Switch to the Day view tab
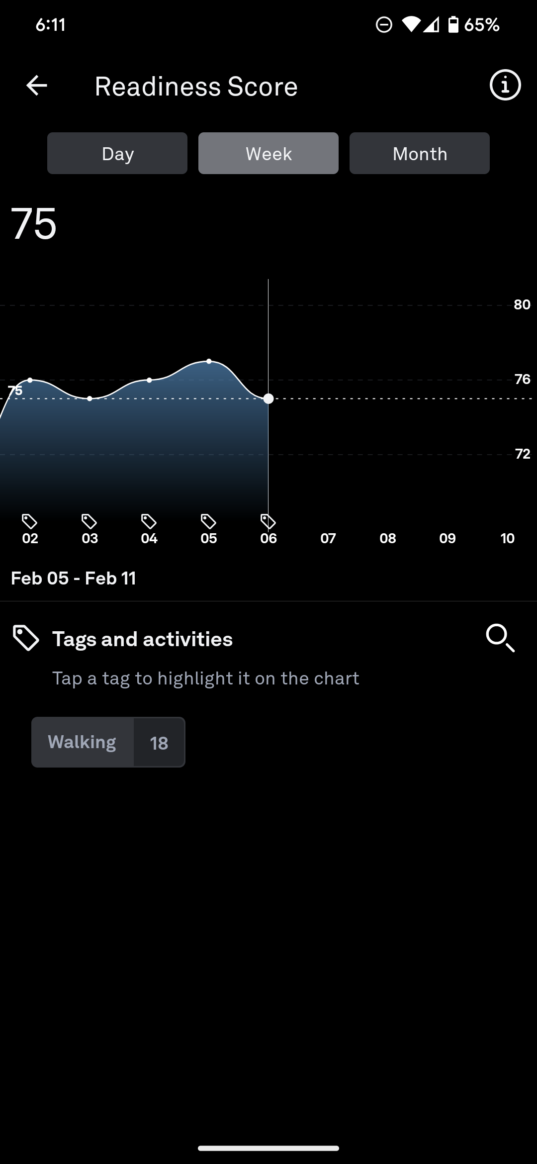The width and height of the screenshot is (537, 1164). (117, 153)
